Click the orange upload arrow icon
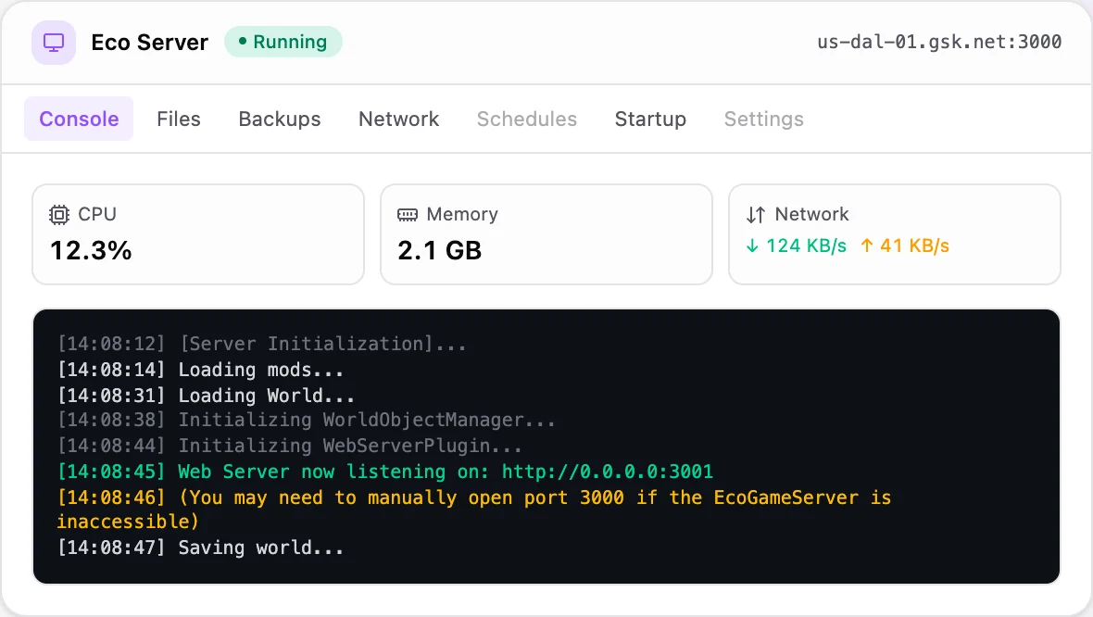Screen dimensions: 1093x617 [866, 246]
